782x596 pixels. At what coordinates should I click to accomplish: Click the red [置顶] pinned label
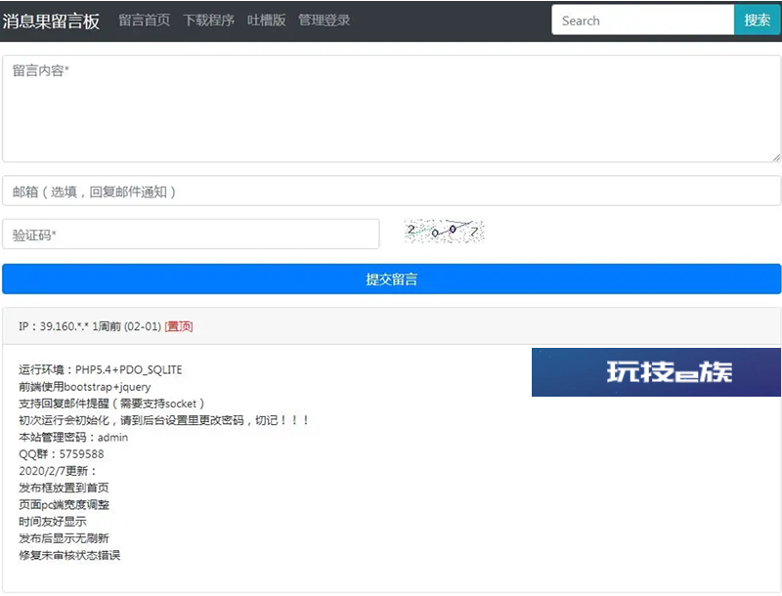point(179,326)
